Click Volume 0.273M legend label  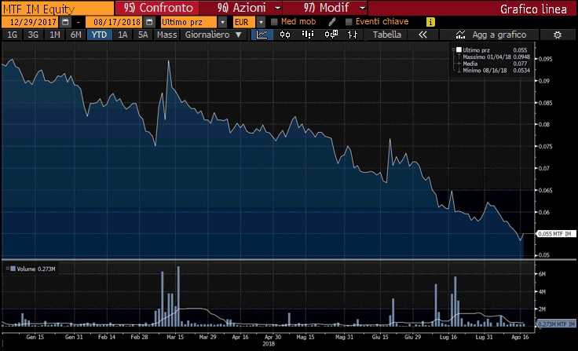36,269
